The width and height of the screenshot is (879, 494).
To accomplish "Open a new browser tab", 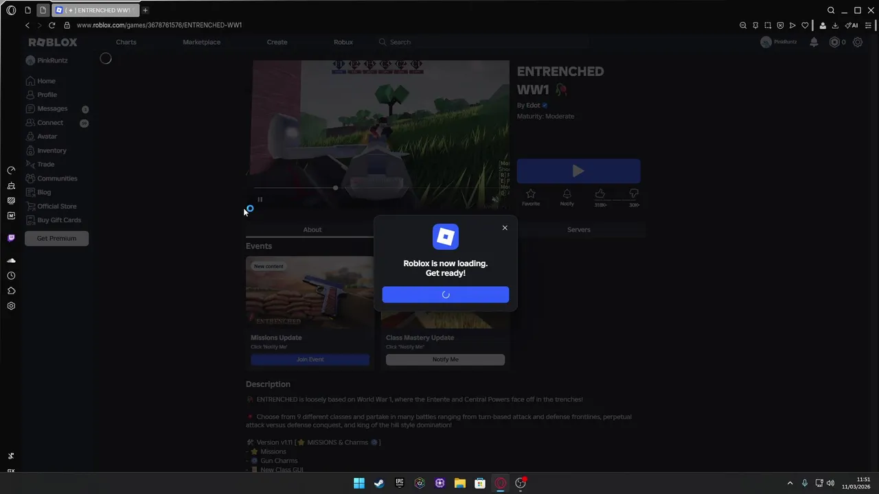I will tap(145, 10).
